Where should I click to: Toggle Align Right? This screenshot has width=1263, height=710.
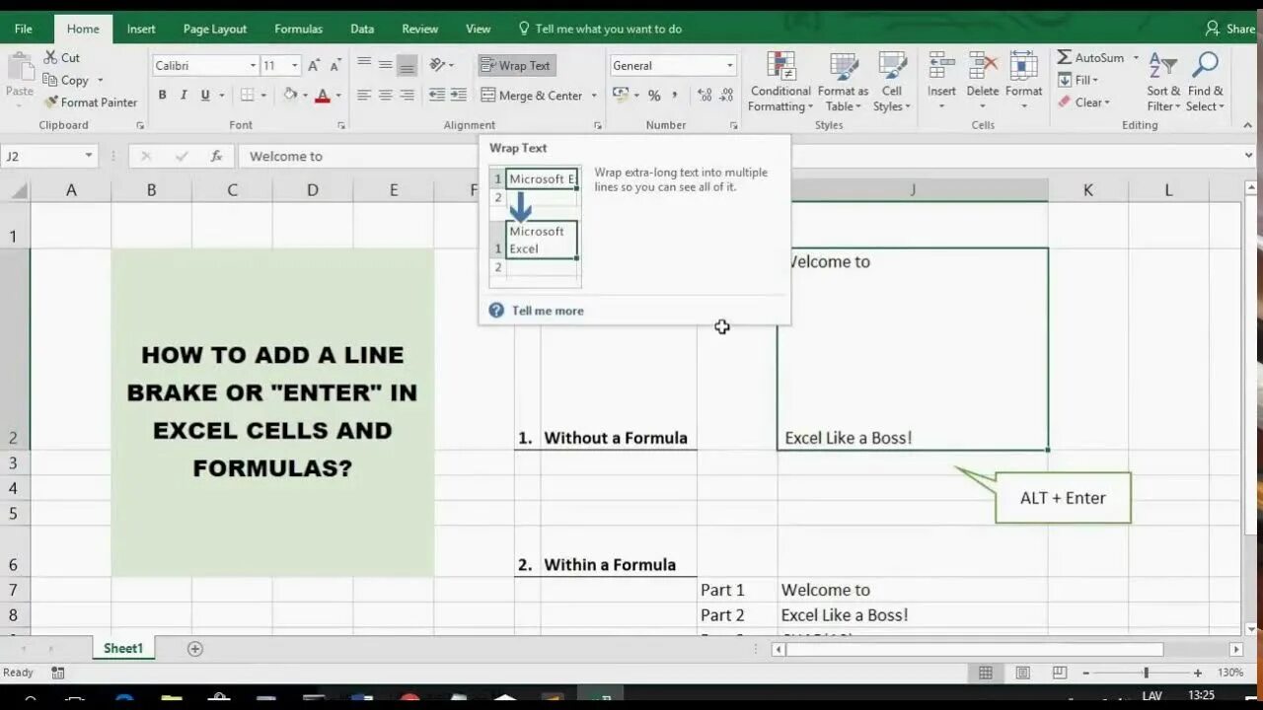coord(407,95)
